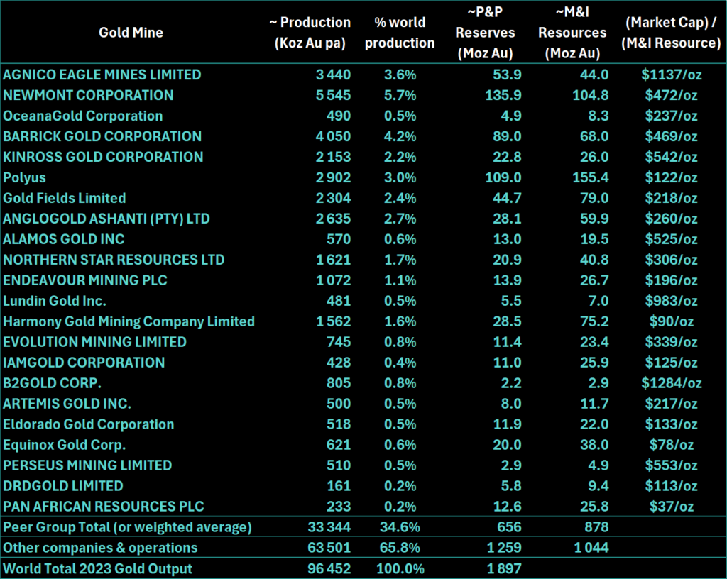Viewport: 727px width, 579px height.
Task: Click Barrick production value 4 050
Action: click(334, 136)
